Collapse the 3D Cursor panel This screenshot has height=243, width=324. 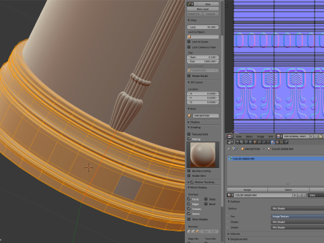tap(188, 82)
